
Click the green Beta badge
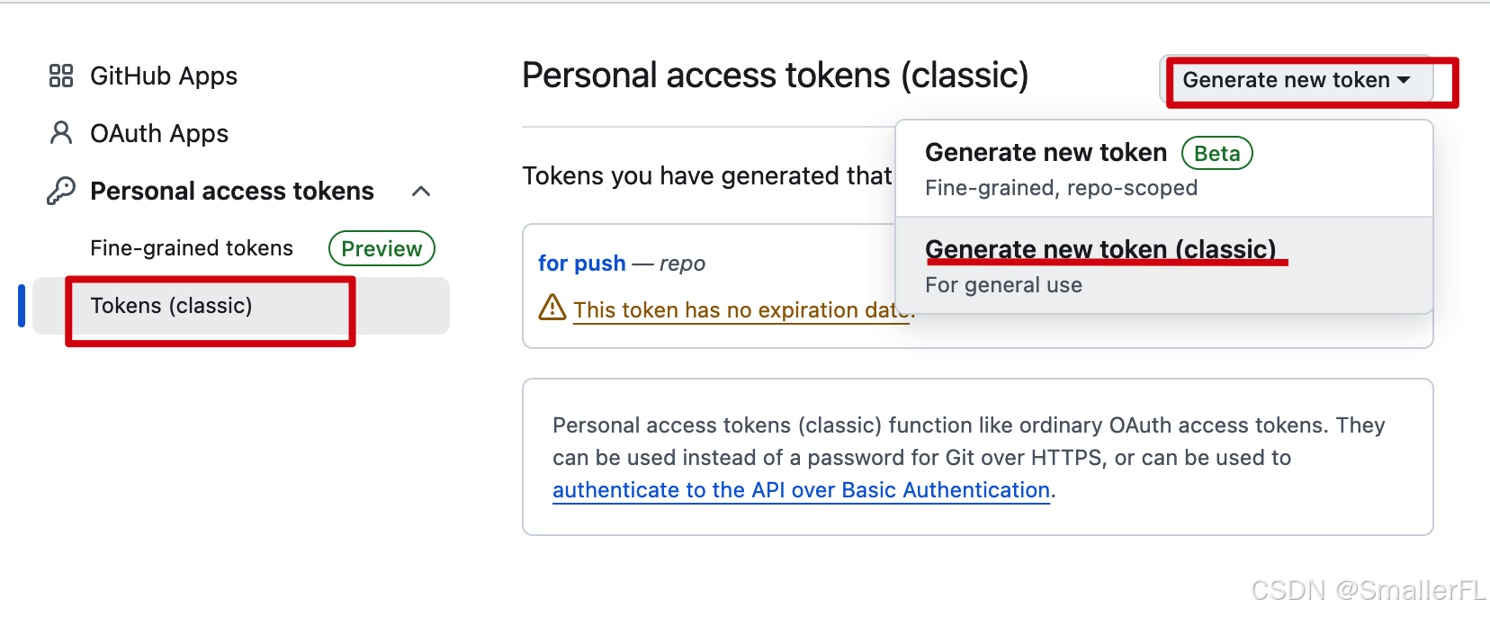click(x=1216, y=154)
